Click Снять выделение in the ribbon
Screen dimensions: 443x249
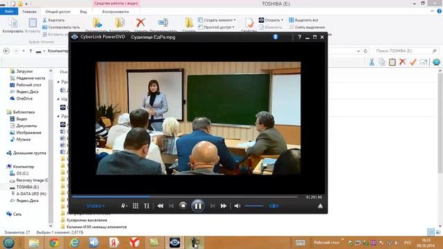coord(307,28)
